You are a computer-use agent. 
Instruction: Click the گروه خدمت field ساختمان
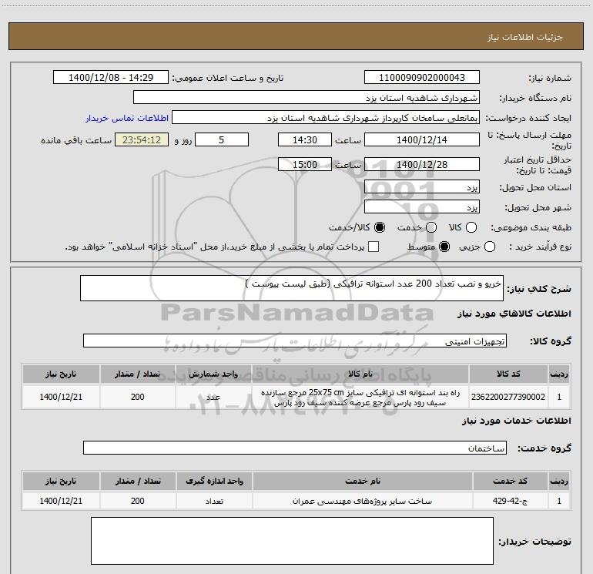coord(295,448)
